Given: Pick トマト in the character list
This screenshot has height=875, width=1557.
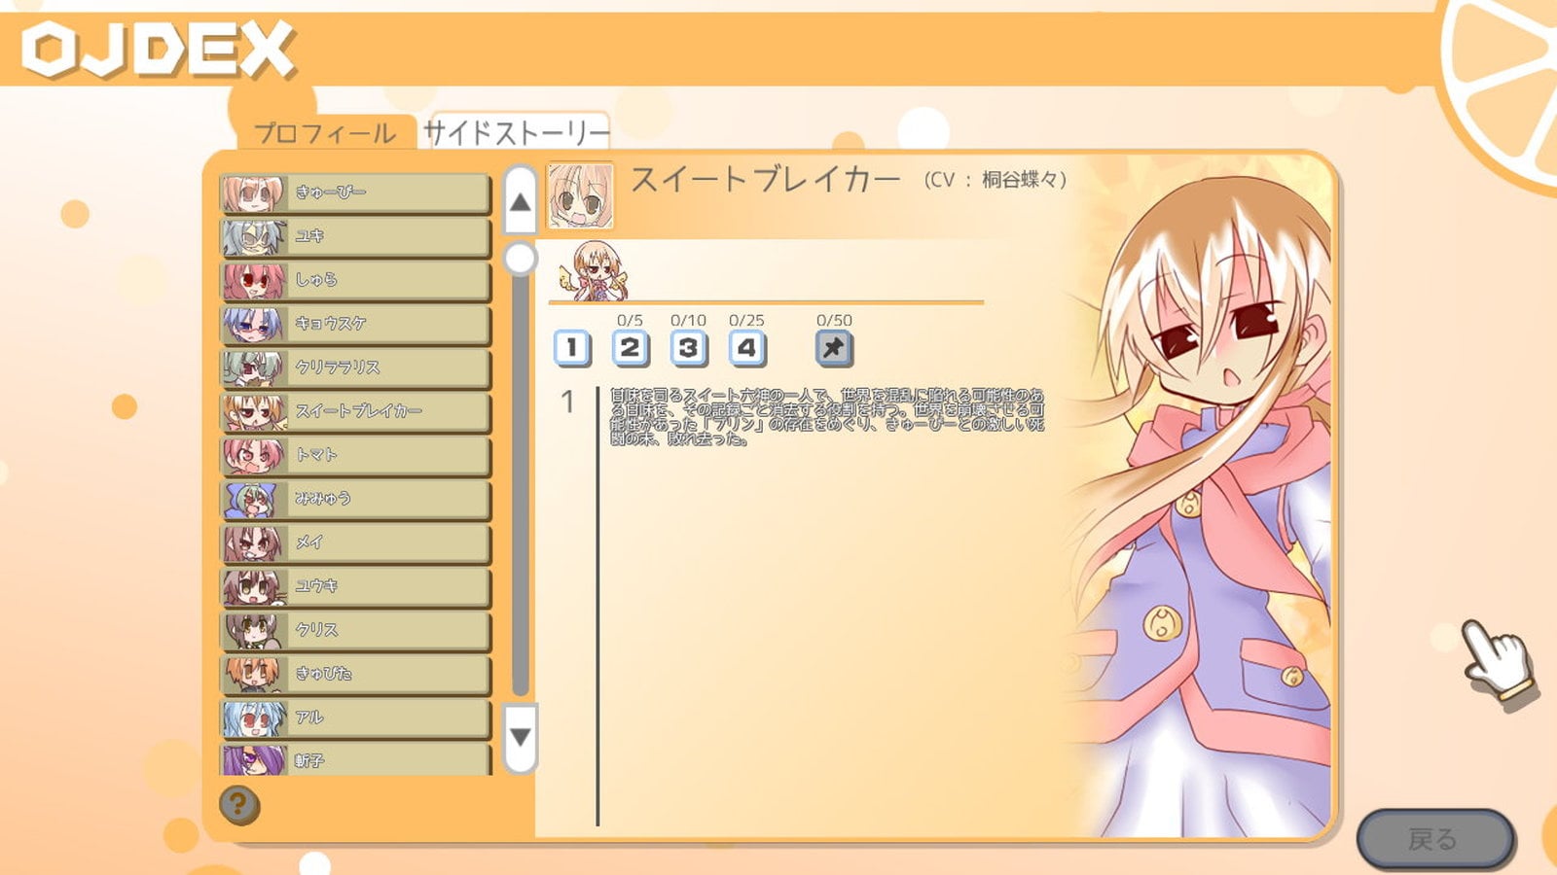Looking at the screenshot, I should click(x=355, y=455).
